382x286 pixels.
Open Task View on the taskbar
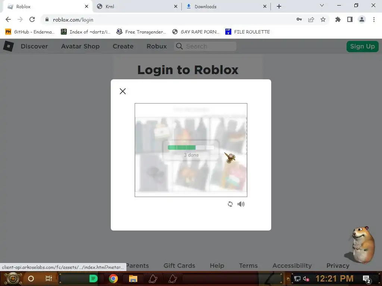[x=49, y=279]
